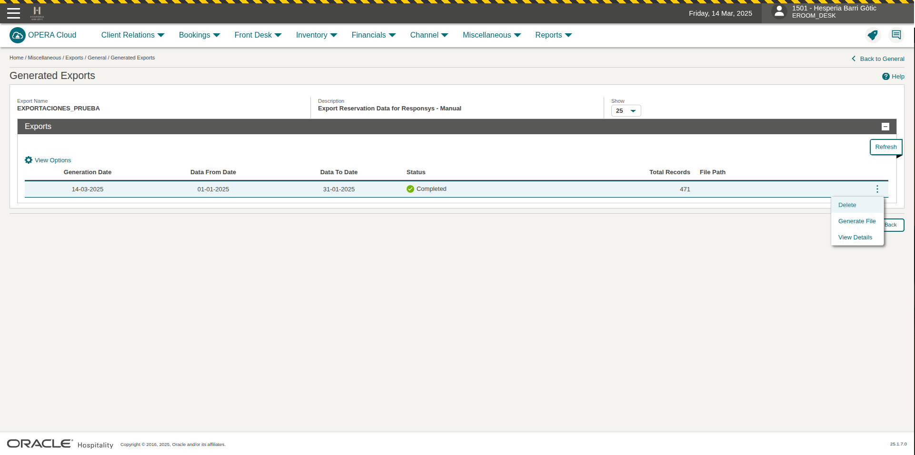Select Generate File from context menu
The height and width of the screenshot is (455, 915).
click(856, 221)
